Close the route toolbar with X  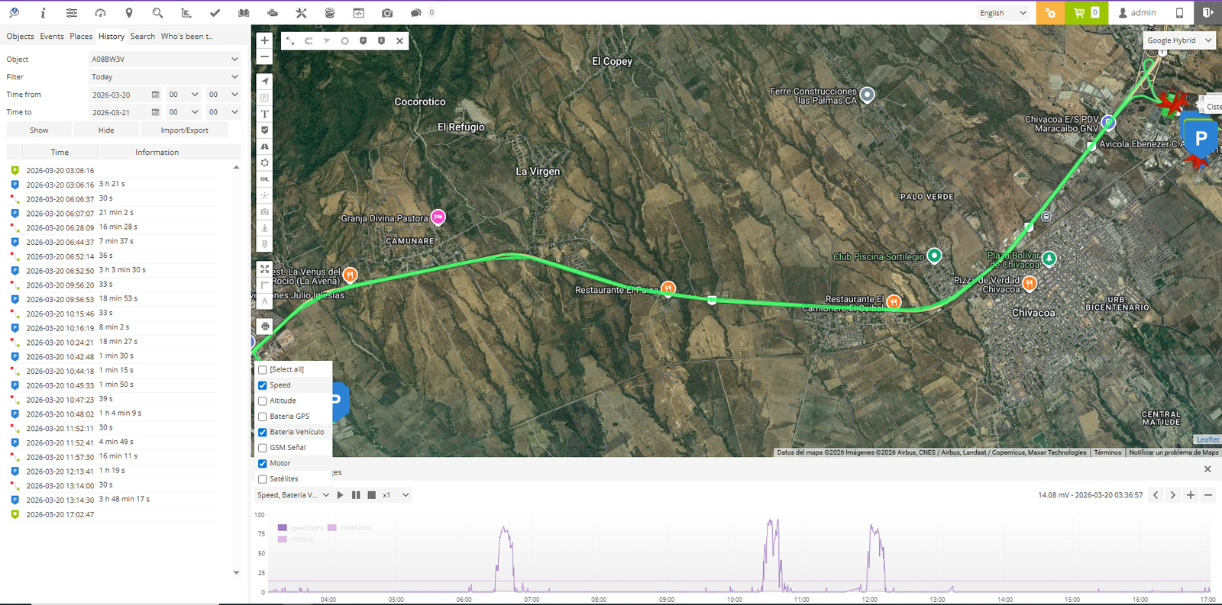pyautogui.click(x=399, y=40)
